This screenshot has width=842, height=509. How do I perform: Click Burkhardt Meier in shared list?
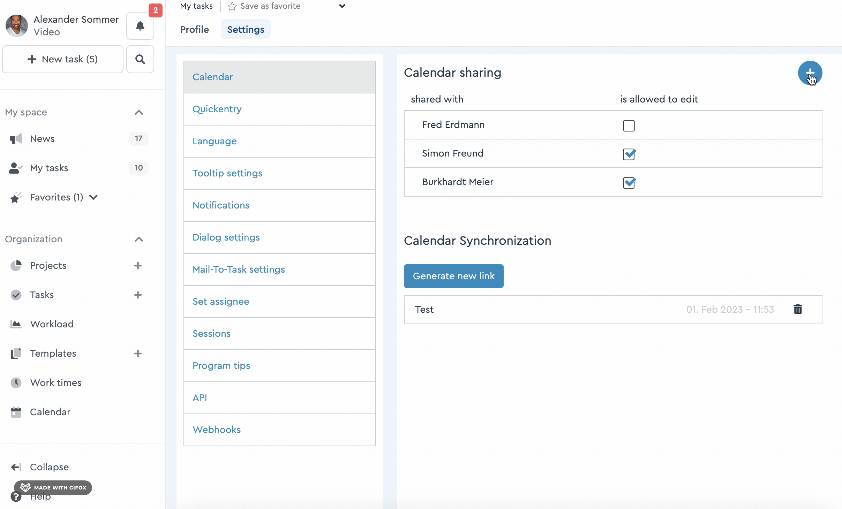point(458,182)
